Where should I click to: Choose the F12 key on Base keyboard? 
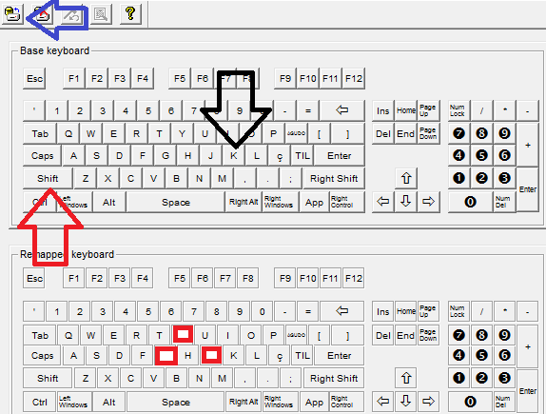tap(354, 78)
